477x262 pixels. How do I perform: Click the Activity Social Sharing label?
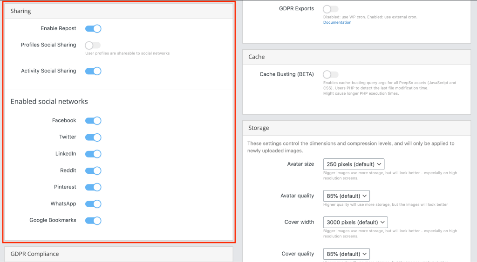coord(48,71)
